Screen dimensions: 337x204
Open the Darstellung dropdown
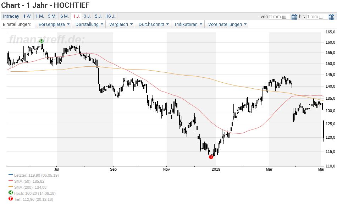[x=89, y=24]
